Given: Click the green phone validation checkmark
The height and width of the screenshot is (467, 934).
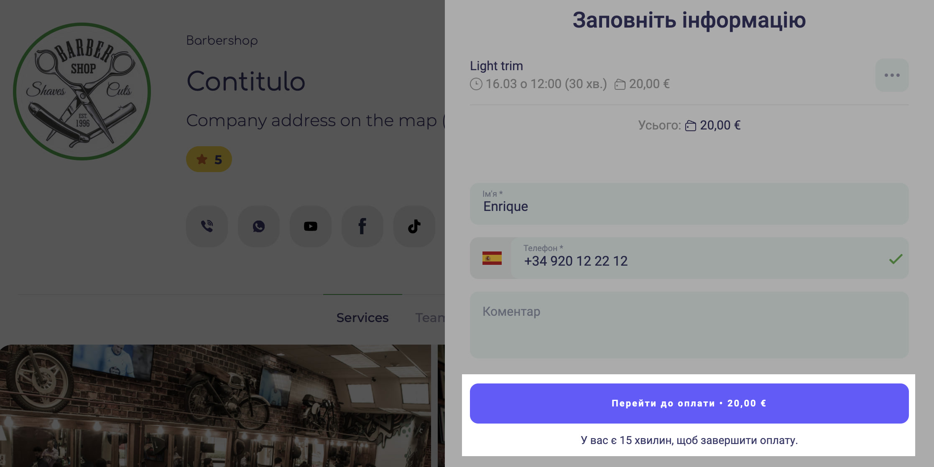Looking at the screenshot, I should click(896, 259).
